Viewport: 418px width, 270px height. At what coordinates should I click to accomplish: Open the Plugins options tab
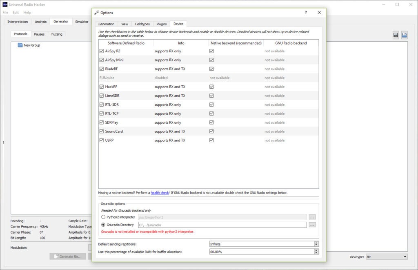(162, 24)
